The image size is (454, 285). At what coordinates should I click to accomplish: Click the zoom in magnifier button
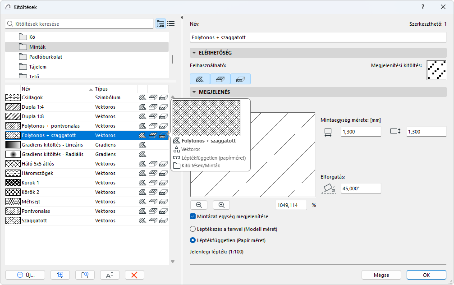coord(221,205)
